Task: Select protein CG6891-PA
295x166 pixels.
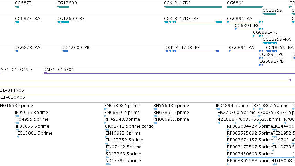Action: (x=246, y=51)
